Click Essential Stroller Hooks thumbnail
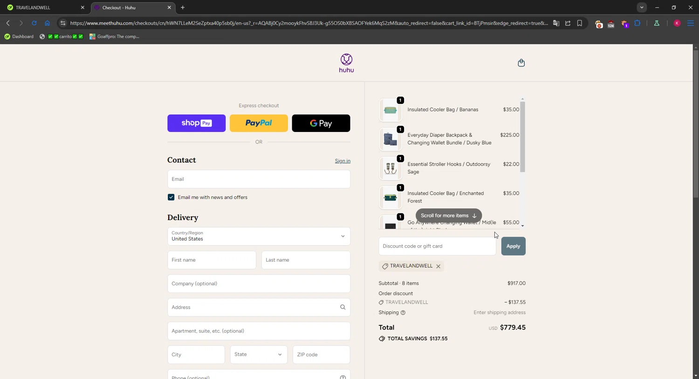699x379 pixels. pyautogui.click(x=391, y=168)
